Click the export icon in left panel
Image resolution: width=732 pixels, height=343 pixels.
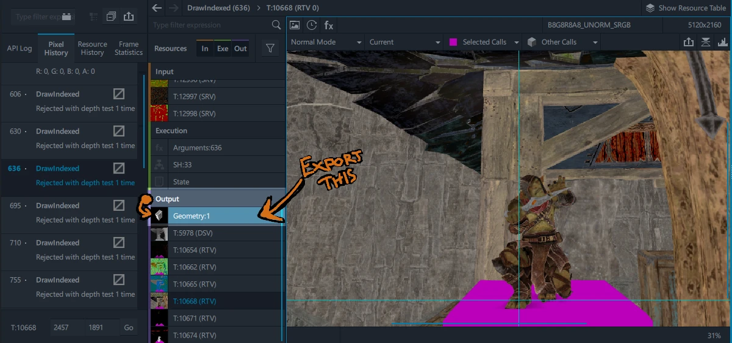coord(129,16)
